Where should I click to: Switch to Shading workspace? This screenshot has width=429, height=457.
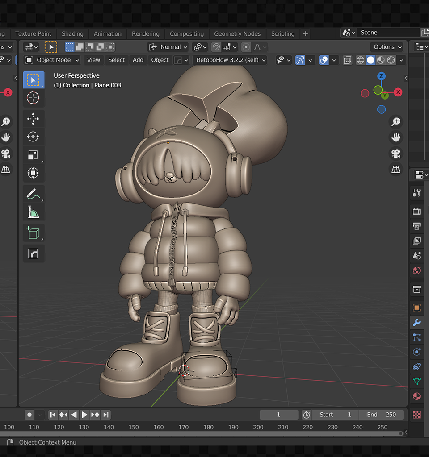(x=72, y=34)
